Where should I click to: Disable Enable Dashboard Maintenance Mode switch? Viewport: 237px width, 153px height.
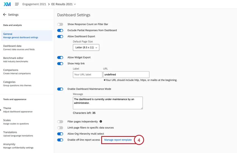(x=60, y=89)
